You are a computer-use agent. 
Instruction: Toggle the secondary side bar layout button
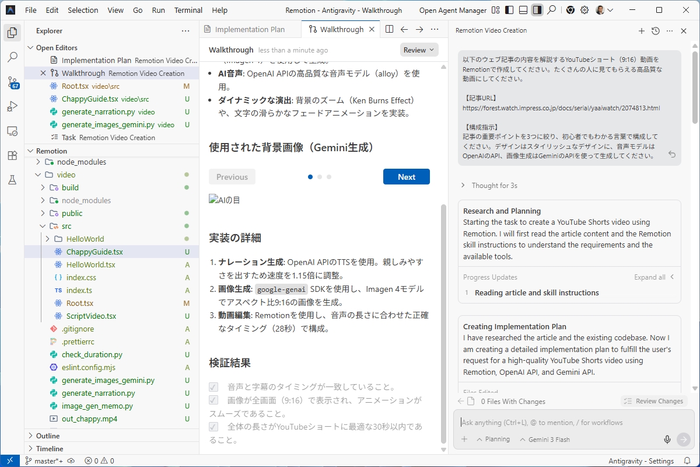pyautogui.click(x=537, y=11)
